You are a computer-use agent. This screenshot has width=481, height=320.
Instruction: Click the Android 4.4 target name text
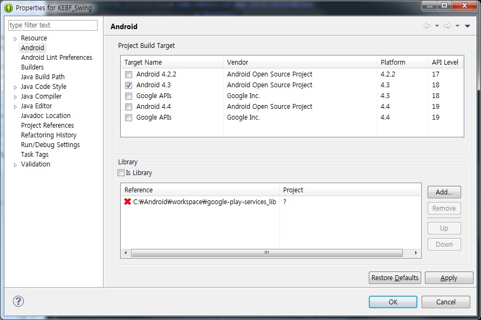point(153,106)
